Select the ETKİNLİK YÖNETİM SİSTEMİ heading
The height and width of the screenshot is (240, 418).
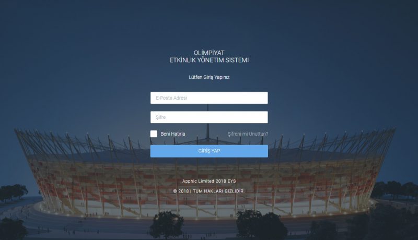point(209,60)
